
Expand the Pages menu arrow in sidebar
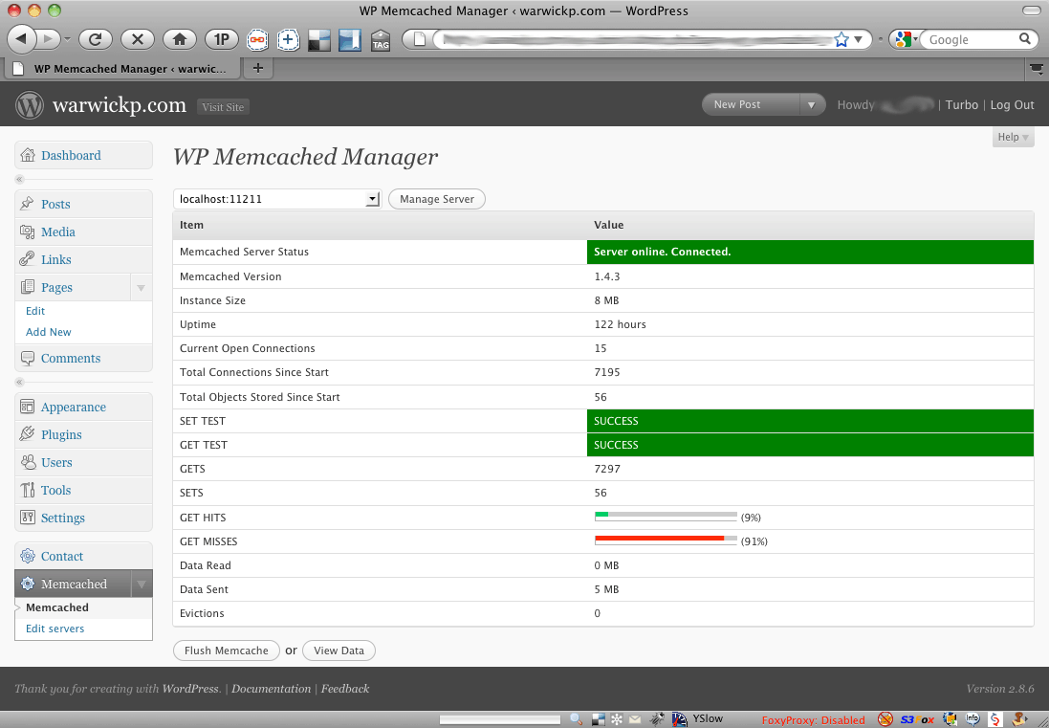142,288
